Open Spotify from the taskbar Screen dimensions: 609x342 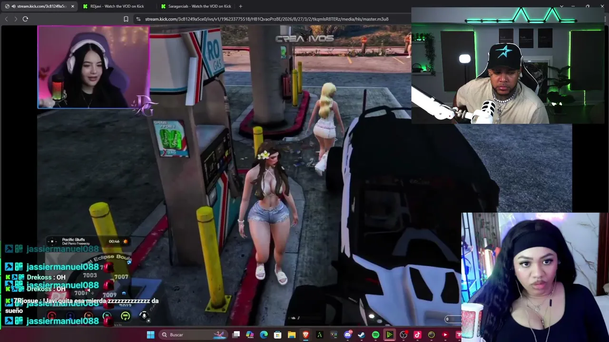pos(375,335)
